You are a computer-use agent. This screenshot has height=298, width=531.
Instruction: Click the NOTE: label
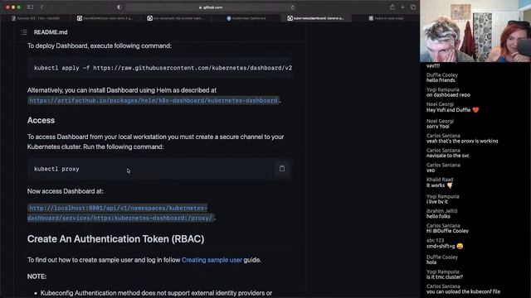point(37,276)
